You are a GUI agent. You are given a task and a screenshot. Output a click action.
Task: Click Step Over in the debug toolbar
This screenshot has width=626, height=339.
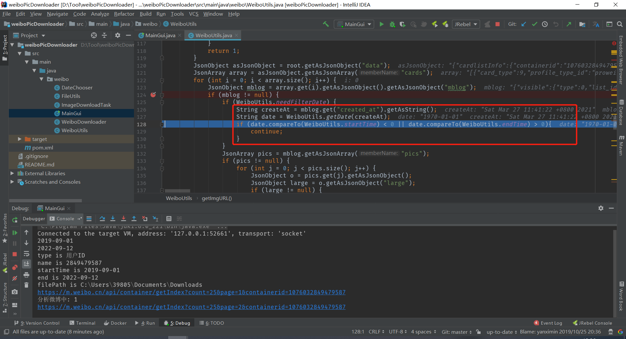[x=102, y=219]
